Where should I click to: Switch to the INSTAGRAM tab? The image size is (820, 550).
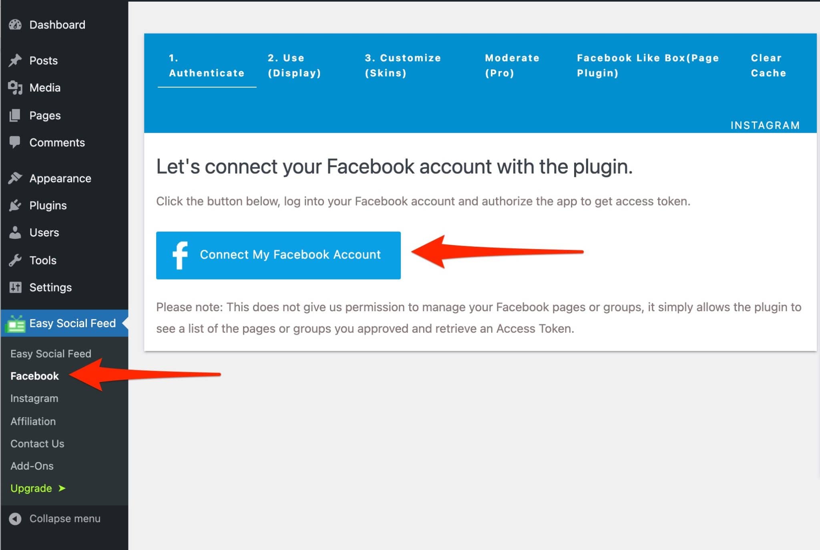765,125
